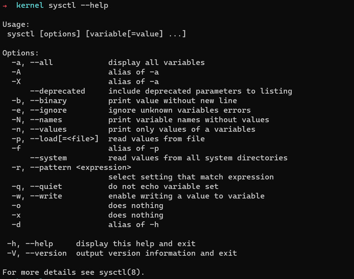354x279 pixels.
Task: Click the '--names' option
Action: click(46, 120)
